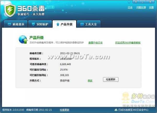
Task: Click the 已成功连接至360云安全中心 status text
Action: (133, 110)
